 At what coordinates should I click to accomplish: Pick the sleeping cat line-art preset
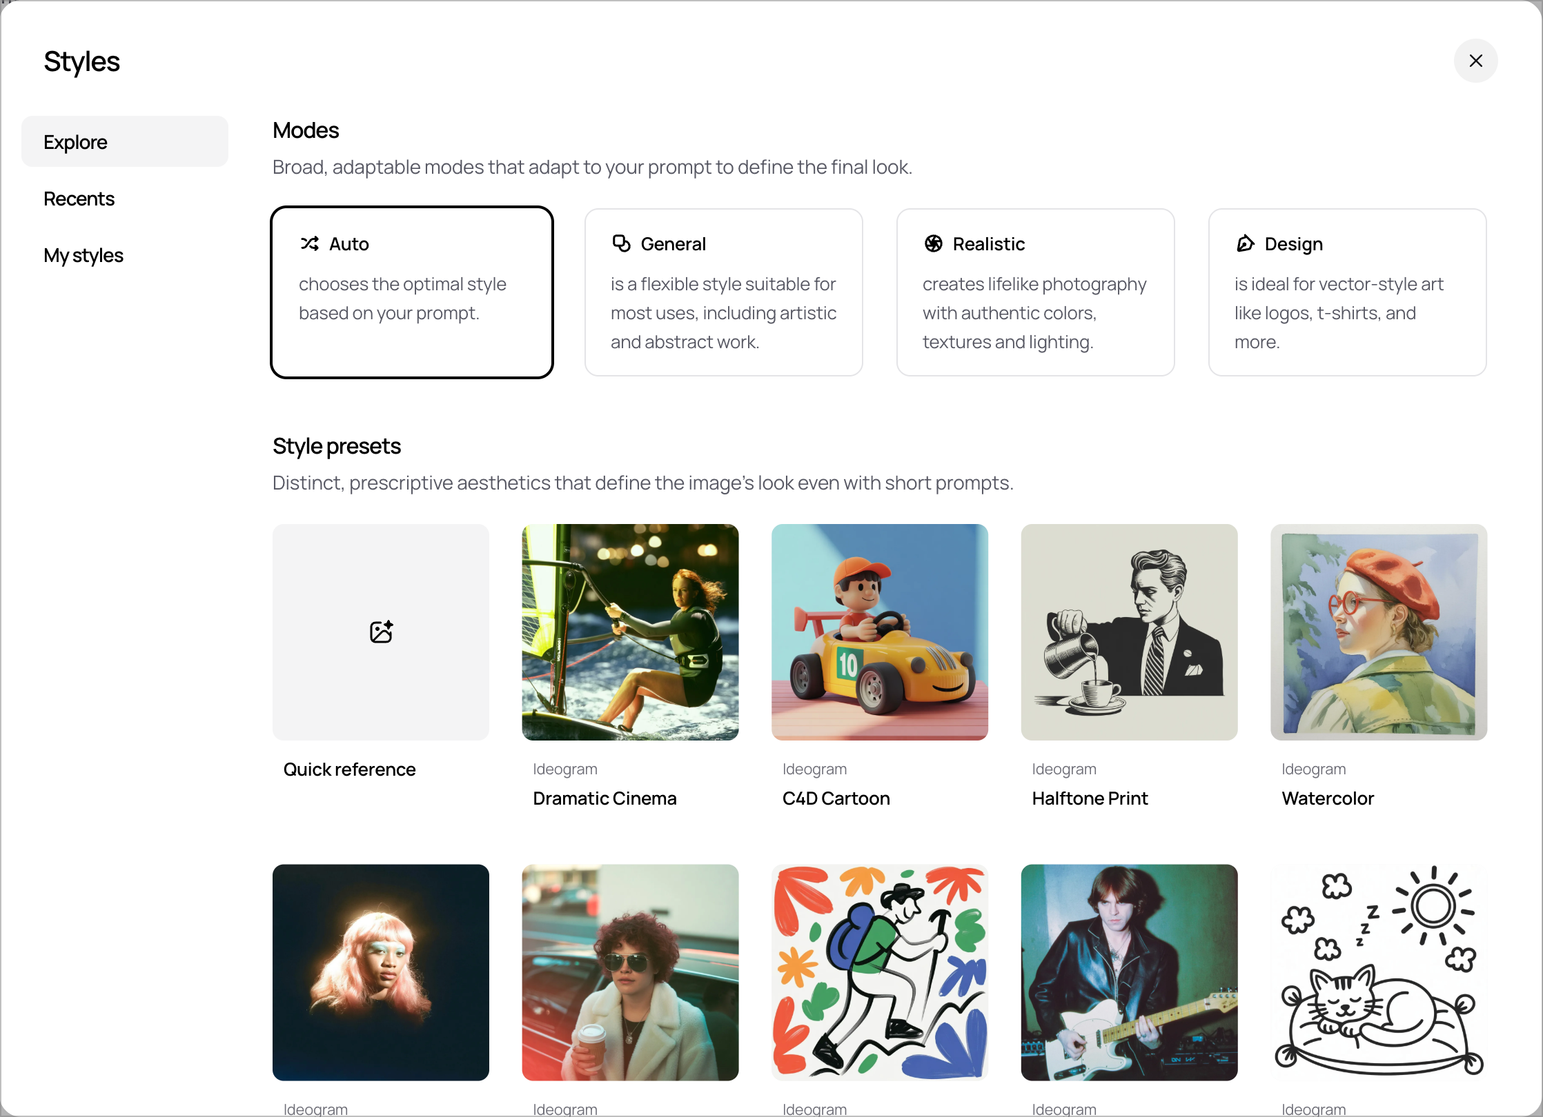1379,972
